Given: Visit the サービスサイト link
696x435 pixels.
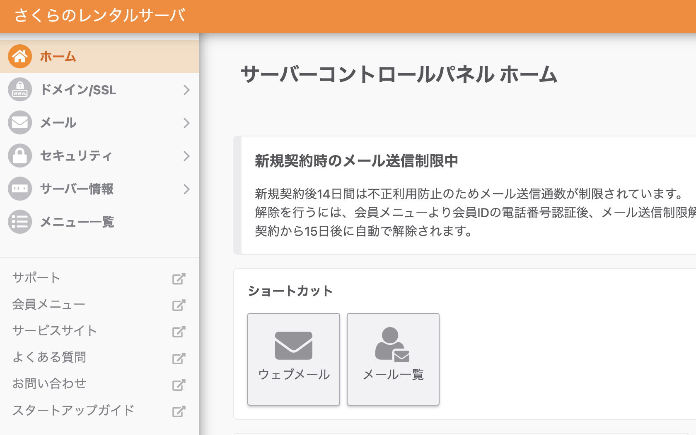Looking at the screenshot, I should [55, 331].
